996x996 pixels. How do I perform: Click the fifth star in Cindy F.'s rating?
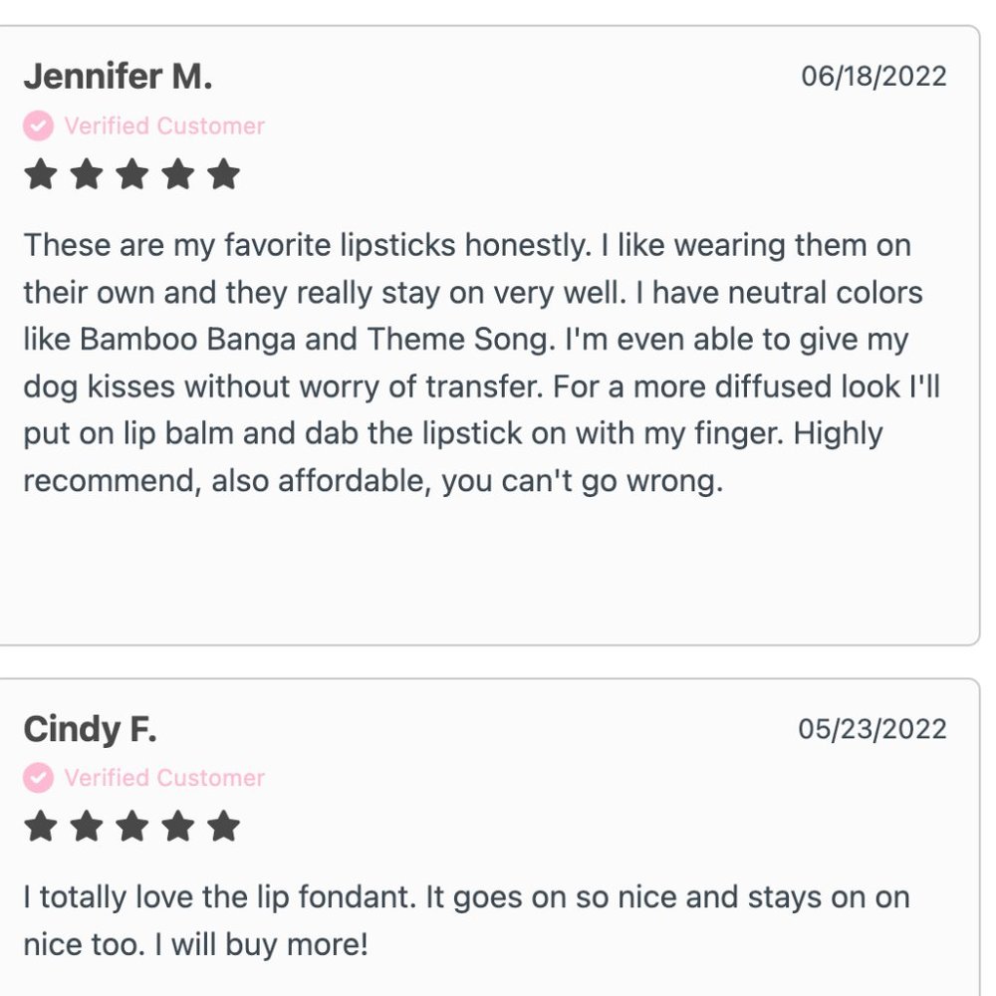[224, 826]
